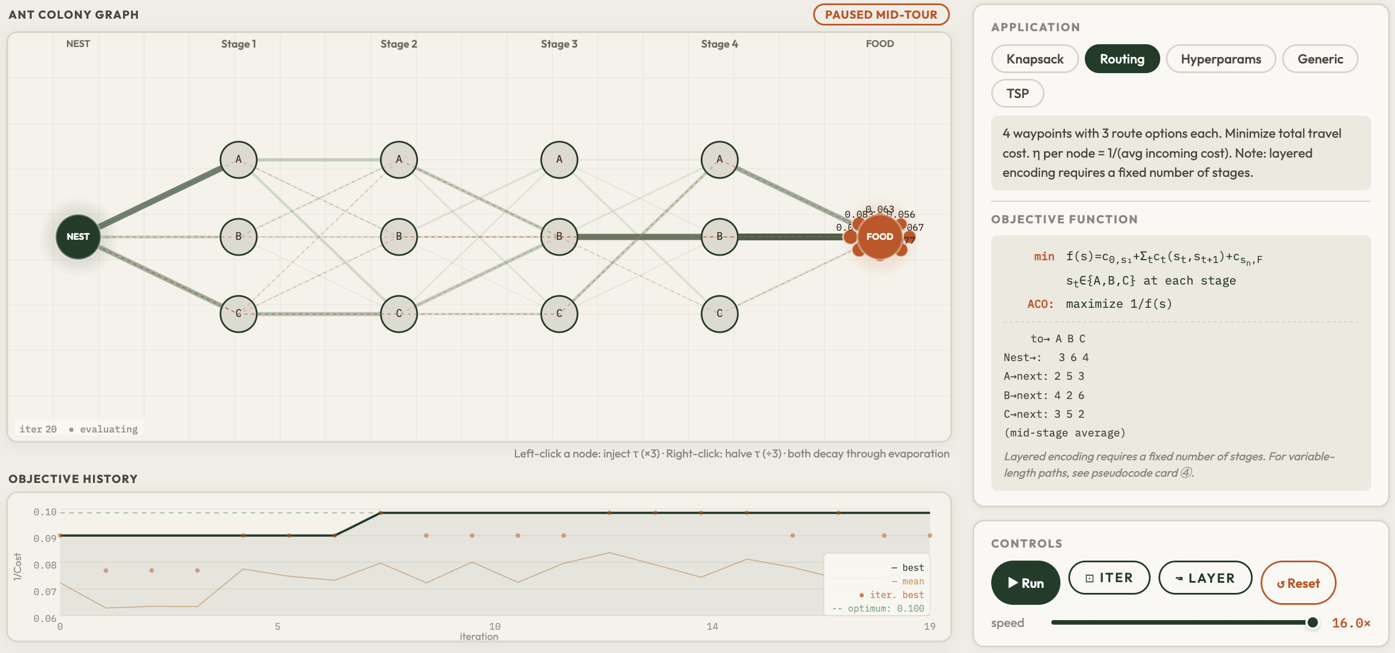This screenshot has width=1395, height=653.
Task: Open the Routing application tab
Action: 1122,58
